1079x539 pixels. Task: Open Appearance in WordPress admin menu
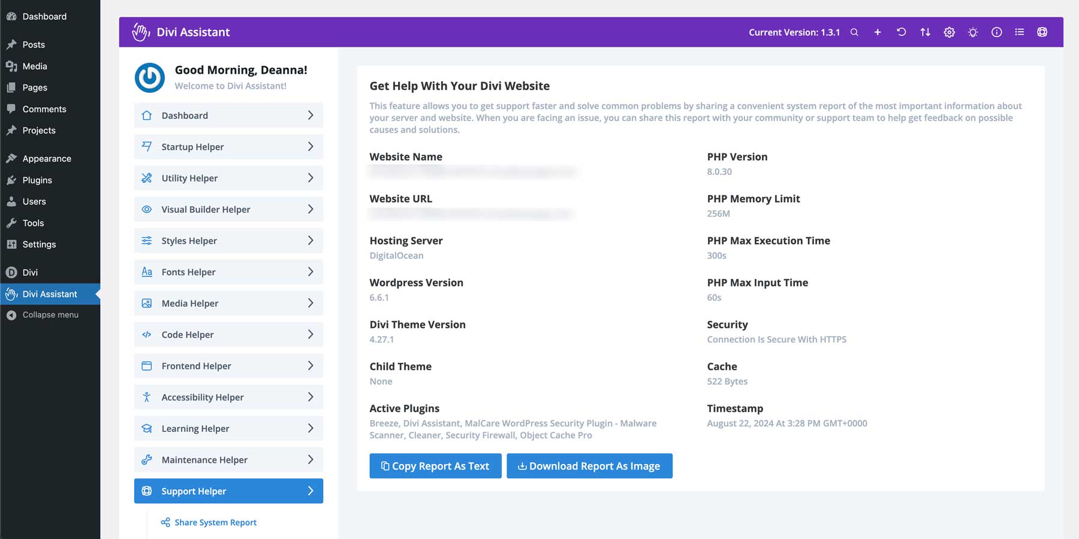(47, 158)
